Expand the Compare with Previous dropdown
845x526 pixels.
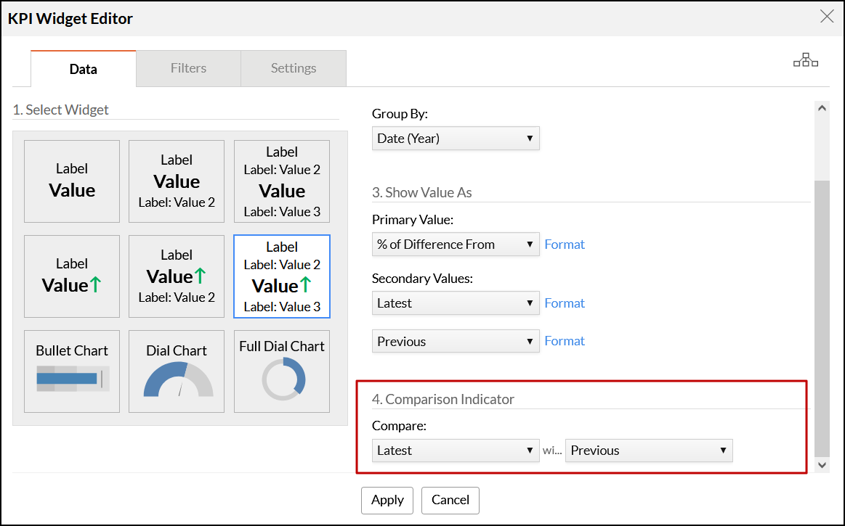point(649,451)
